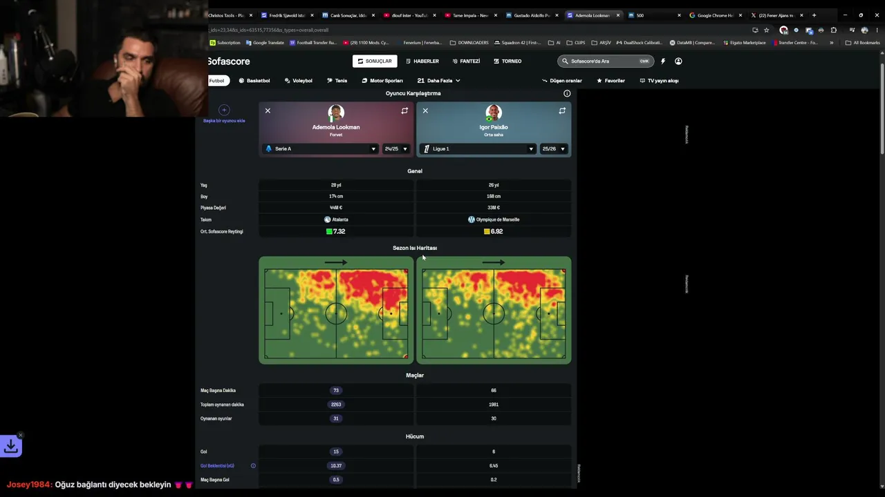Click the blue download overlay icon
Viewport: 885px width, 497px height.
[x=11, y=447]
